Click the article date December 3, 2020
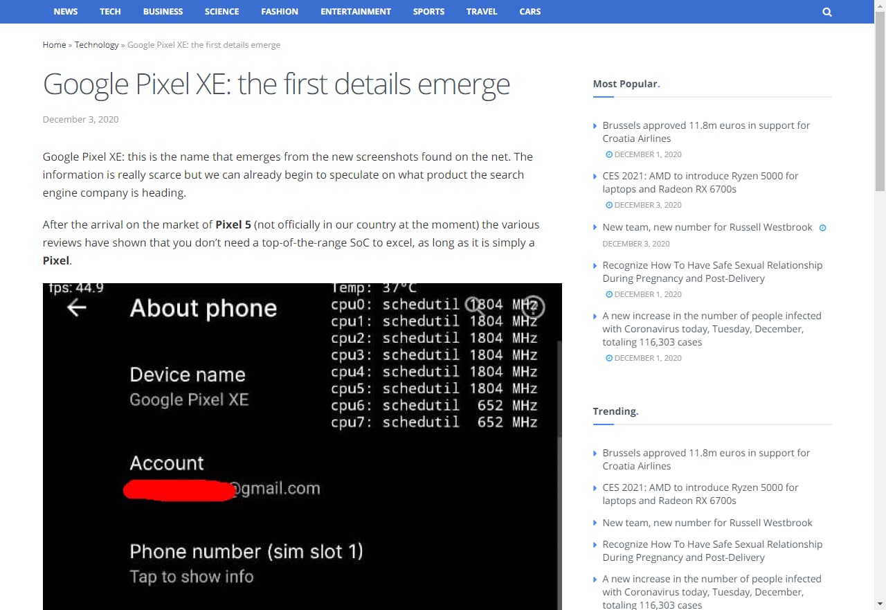Viewport: 886px width, 610px height. tap(80, 120)
